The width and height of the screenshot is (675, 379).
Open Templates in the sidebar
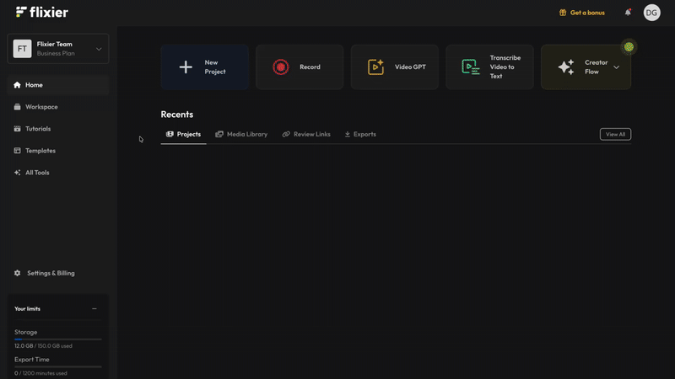(x=40, y=151)
